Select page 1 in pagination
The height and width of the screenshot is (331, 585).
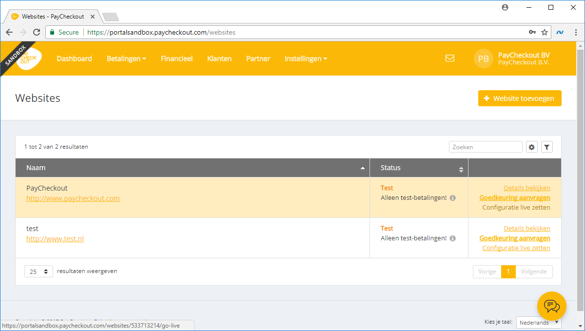508,272
